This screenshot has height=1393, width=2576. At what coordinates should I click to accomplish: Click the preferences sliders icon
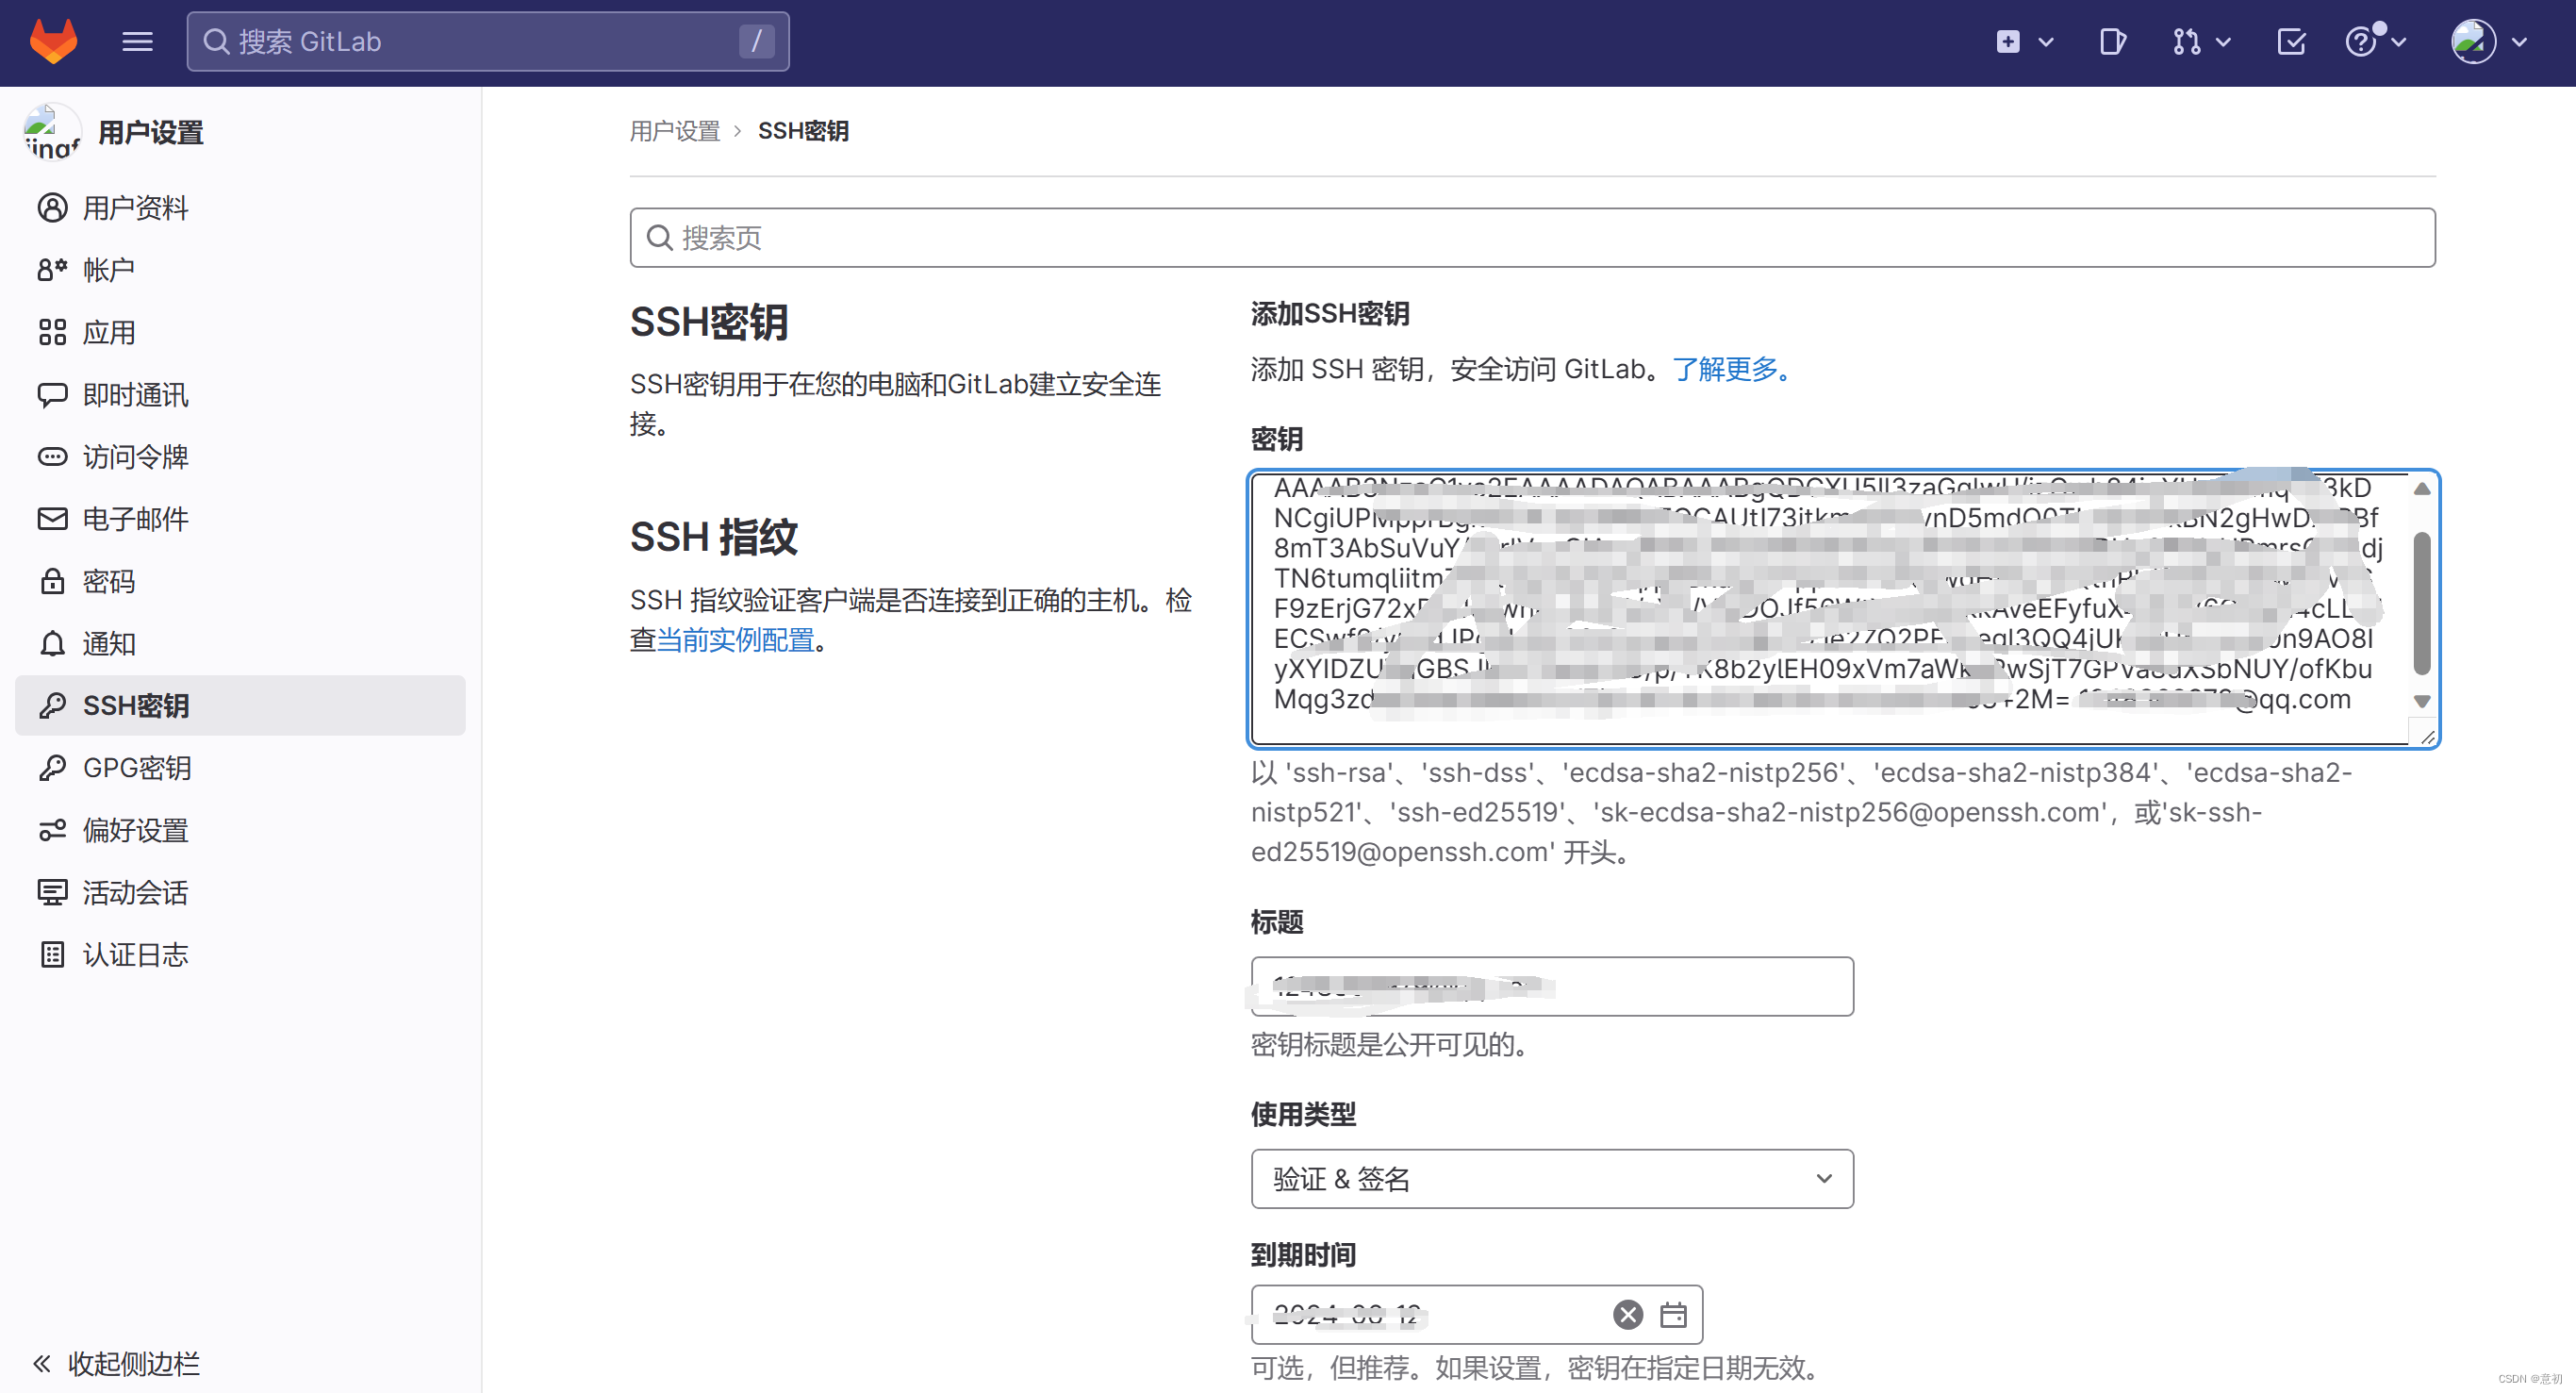click(52, 830)
